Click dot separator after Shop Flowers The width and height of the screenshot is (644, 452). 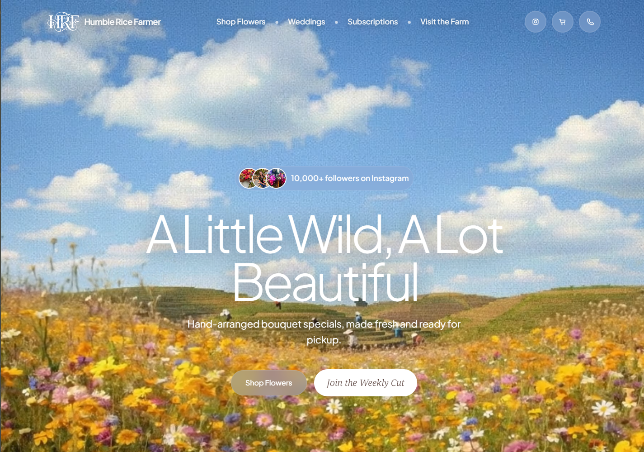click(277, 22)
